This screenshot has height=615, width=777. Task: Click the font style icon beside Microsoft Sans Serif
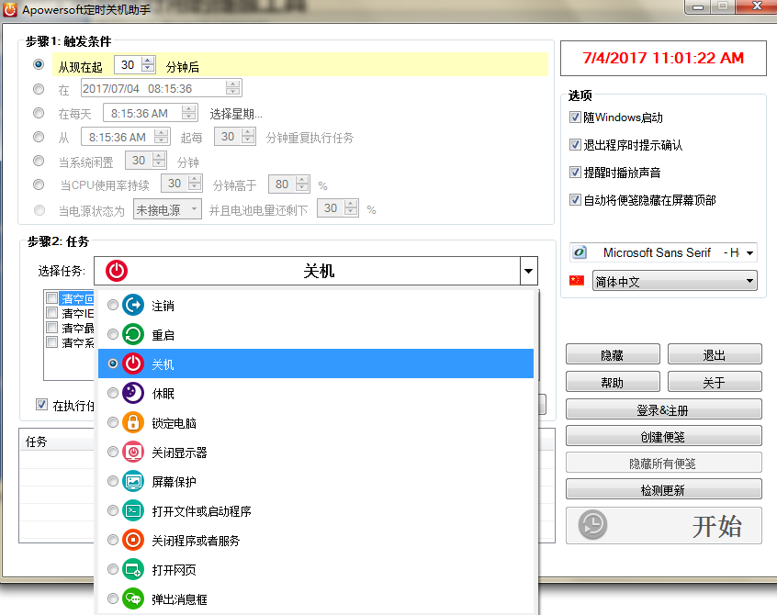[x=580, y=252]
